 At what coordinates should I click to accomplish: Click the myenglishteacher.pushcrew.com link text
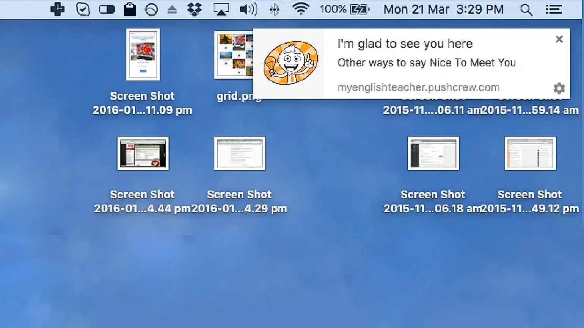pyautogui.click(x=419, y=87)
